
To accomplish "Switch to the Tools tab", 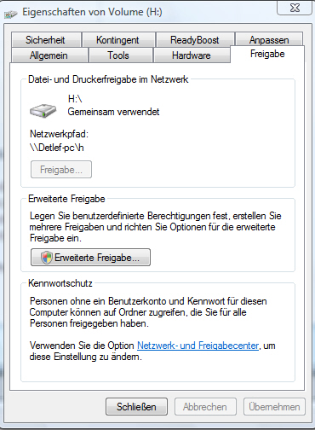I will click(120, 55).
